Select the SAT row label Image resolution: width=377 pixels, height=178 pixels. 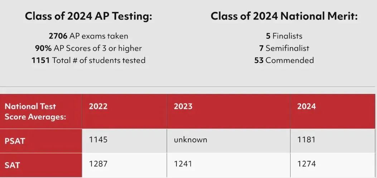pyautogui.click(x=41, y=165)
